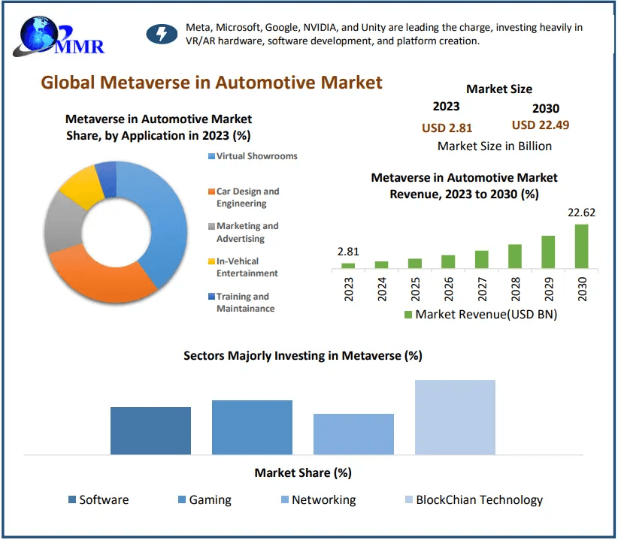Click the BlockChian Technology legend square
The width and height of the screenshot is (618, 540).
point(408,500)
